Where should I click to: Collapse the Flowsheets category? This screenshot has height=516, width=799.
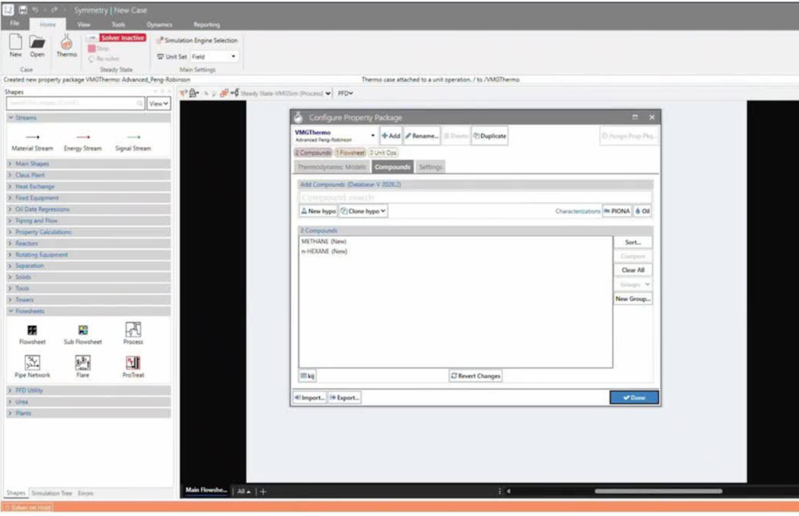(x=88, y=311)
